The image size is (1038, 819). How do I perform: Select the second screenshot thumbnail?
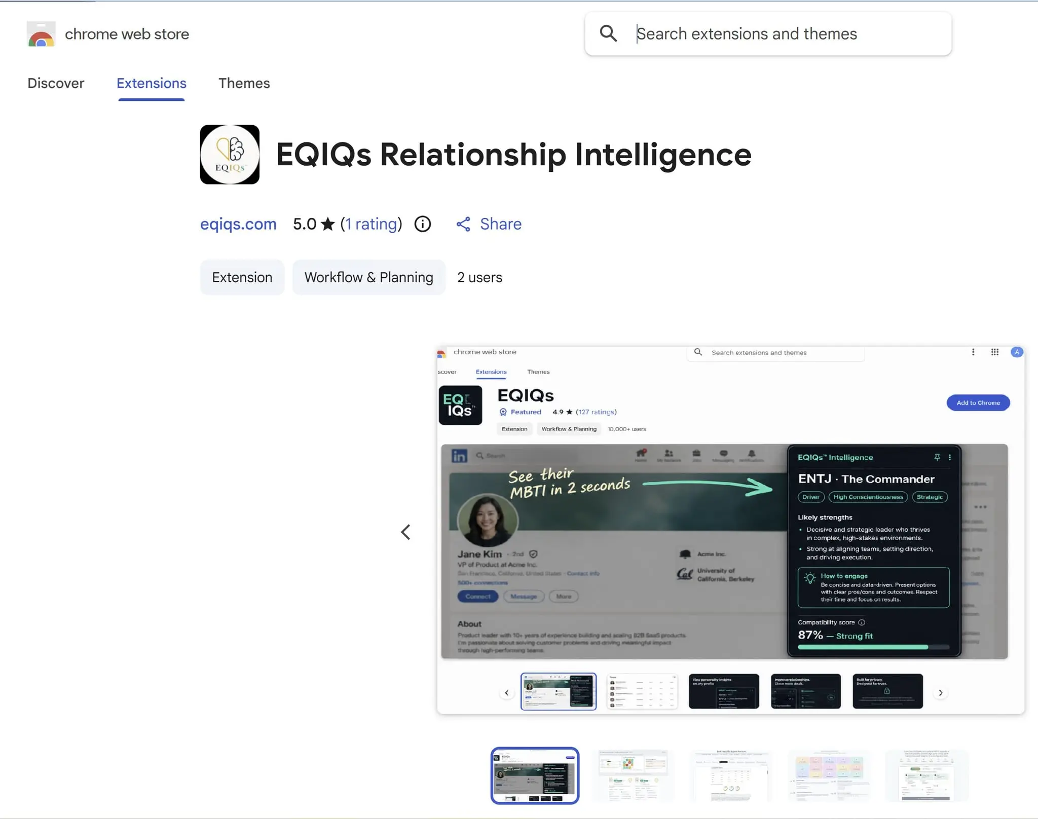(x=633, y=775)
